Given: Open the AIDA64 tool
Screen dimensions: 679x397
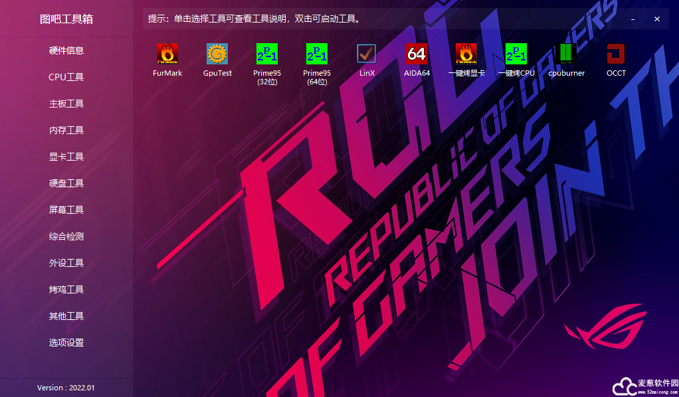Looking at the screenshot, I should pyautogui.click(x=417, y=54).
